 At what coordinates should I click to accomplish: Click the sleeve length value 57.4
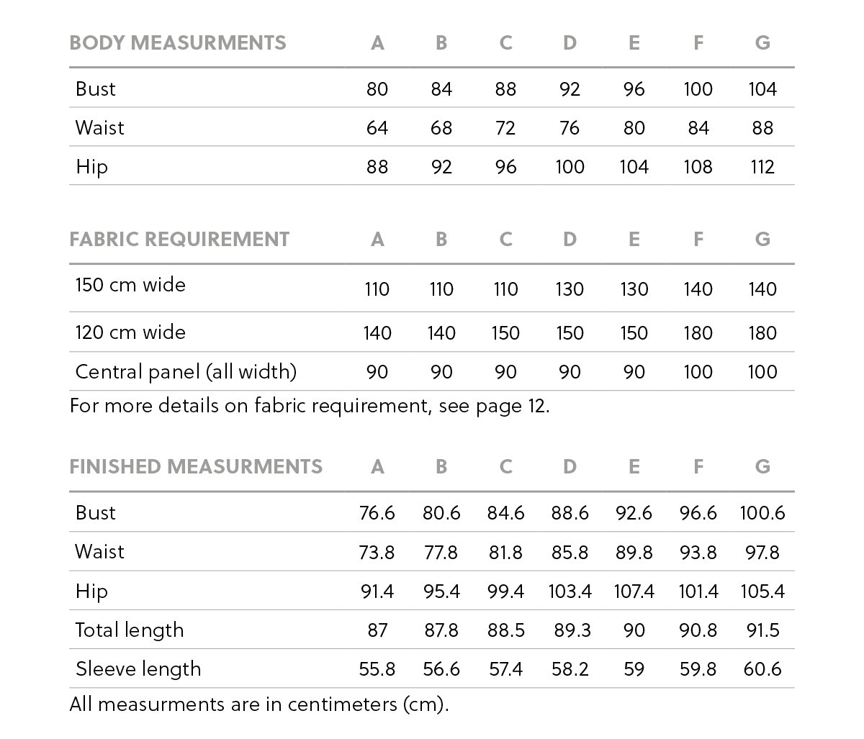coord(505,669)
